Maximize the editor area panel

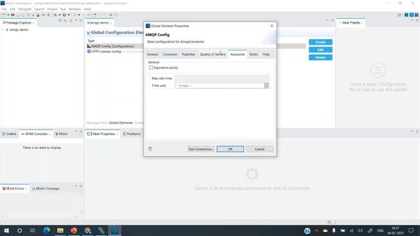pos(333,20)
